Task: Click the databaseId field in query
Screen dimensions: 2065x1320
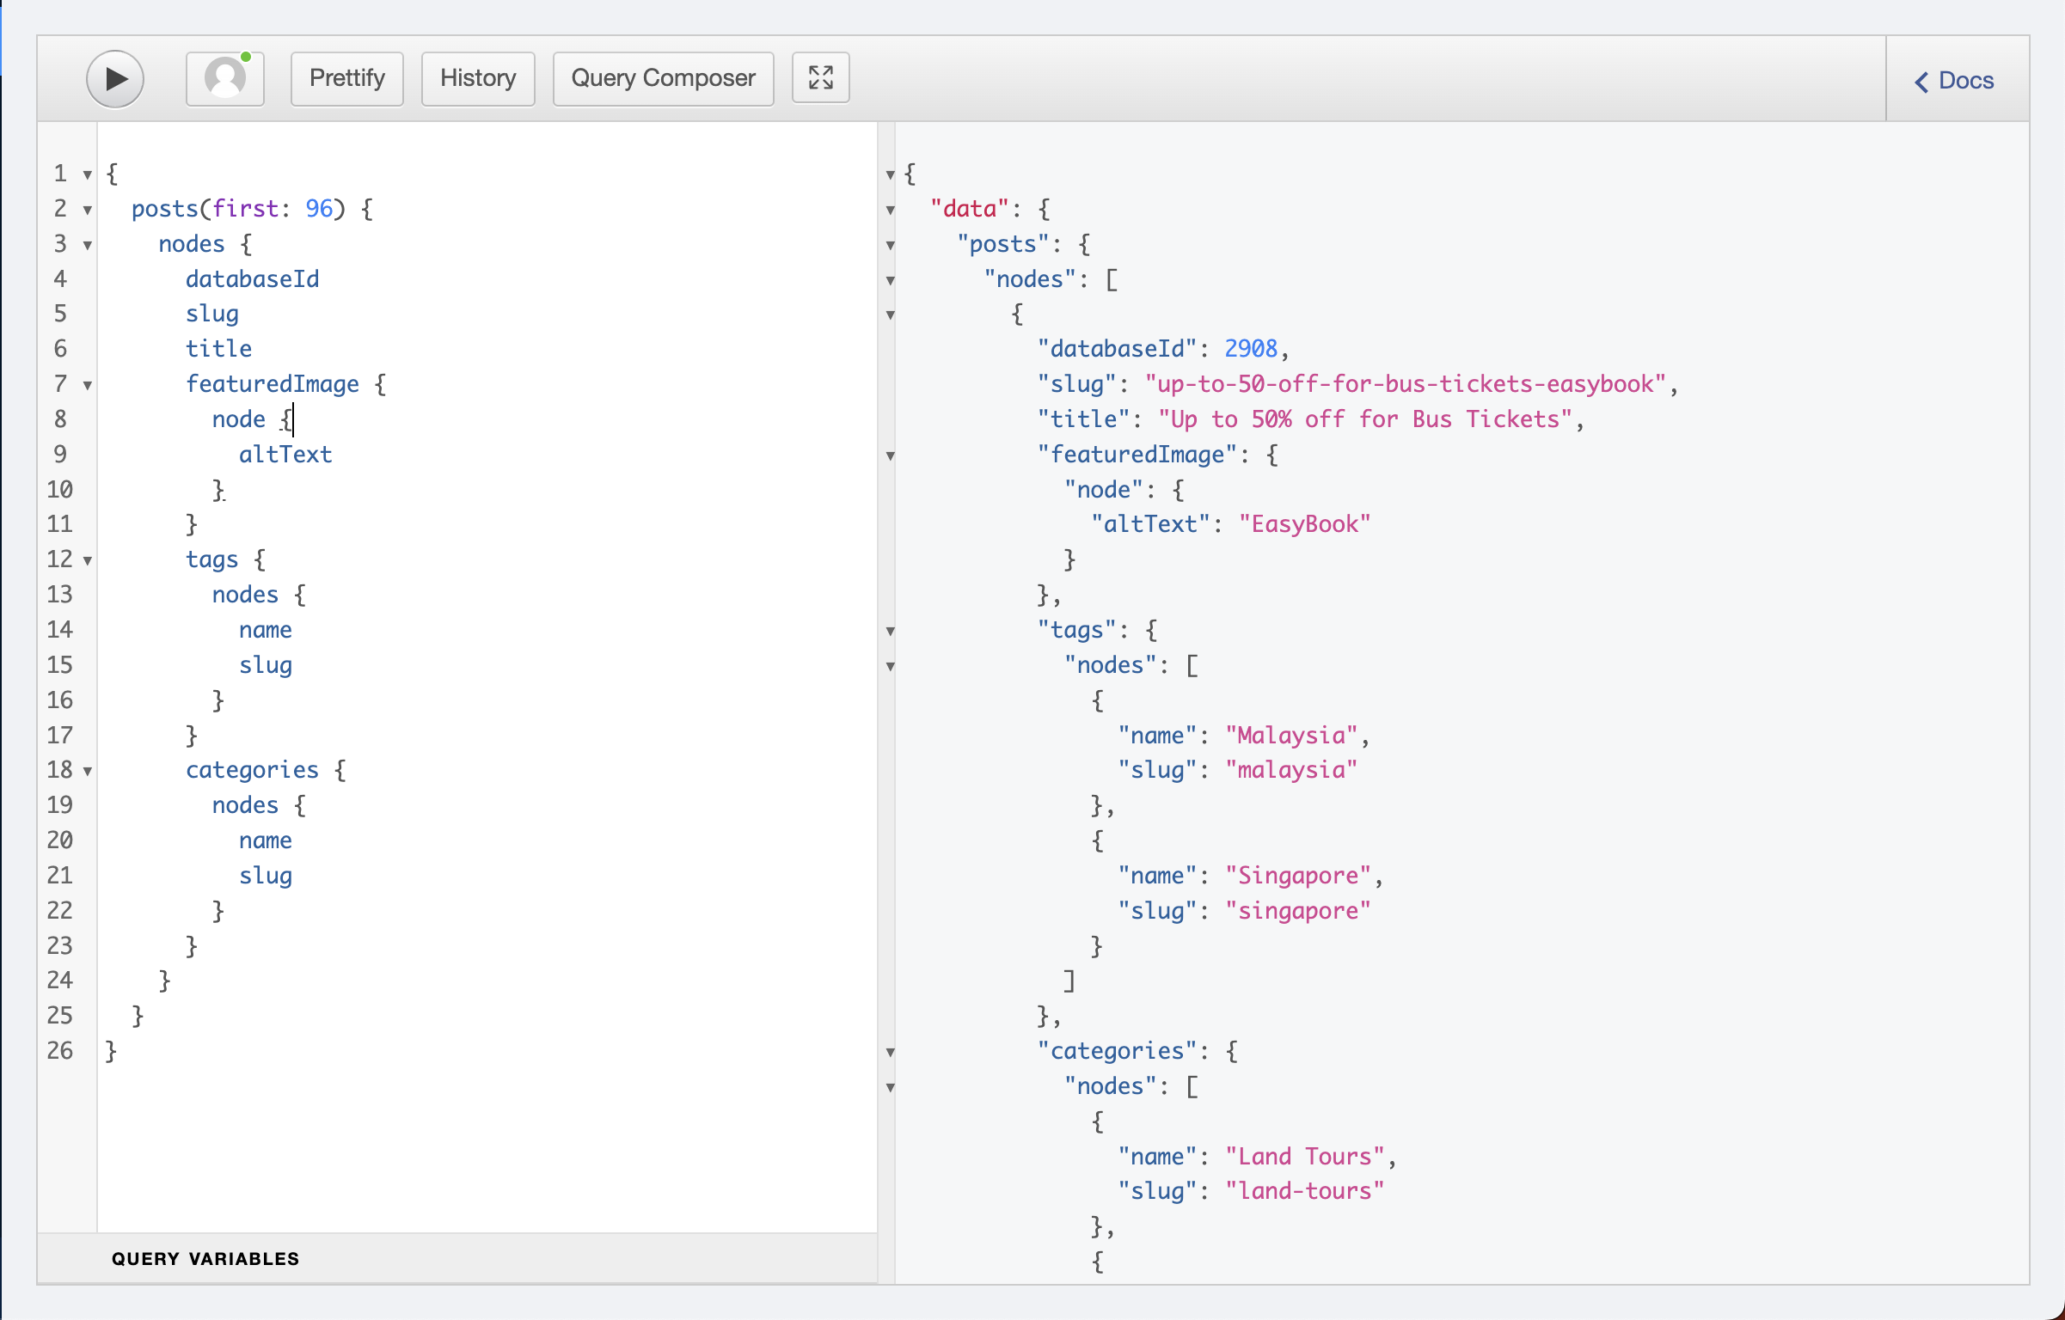Action: pyautogui.click(x=252, y=279)
